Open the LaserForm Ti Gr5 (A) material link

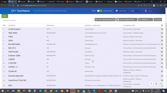(17, 80)
